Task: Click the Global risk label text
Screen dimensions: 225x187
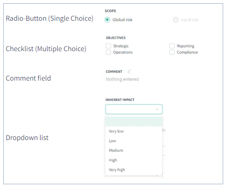Action: pyautogui.click(x=123, y=20)
